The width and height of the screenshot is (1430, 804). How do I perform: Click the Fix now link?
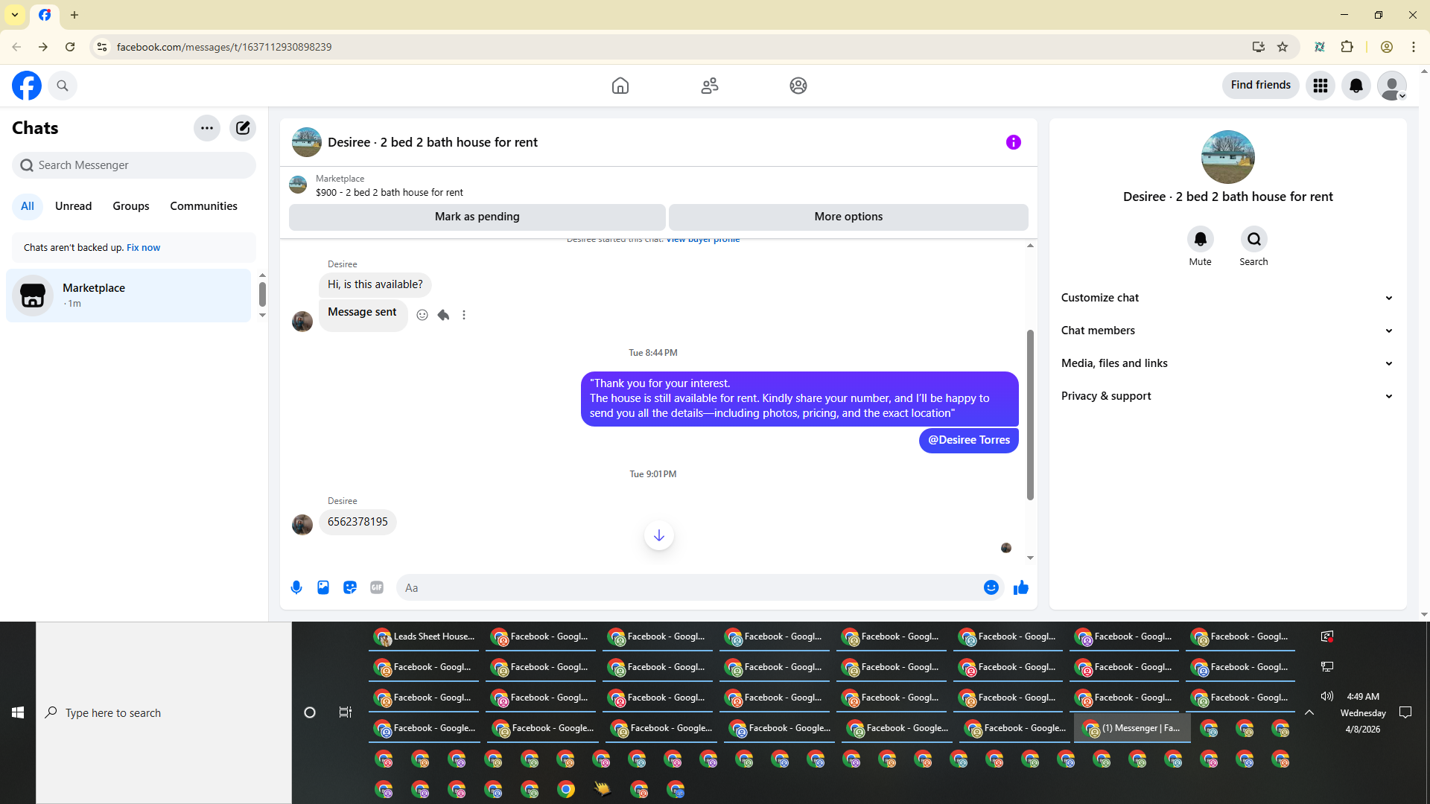pos(143,248)
